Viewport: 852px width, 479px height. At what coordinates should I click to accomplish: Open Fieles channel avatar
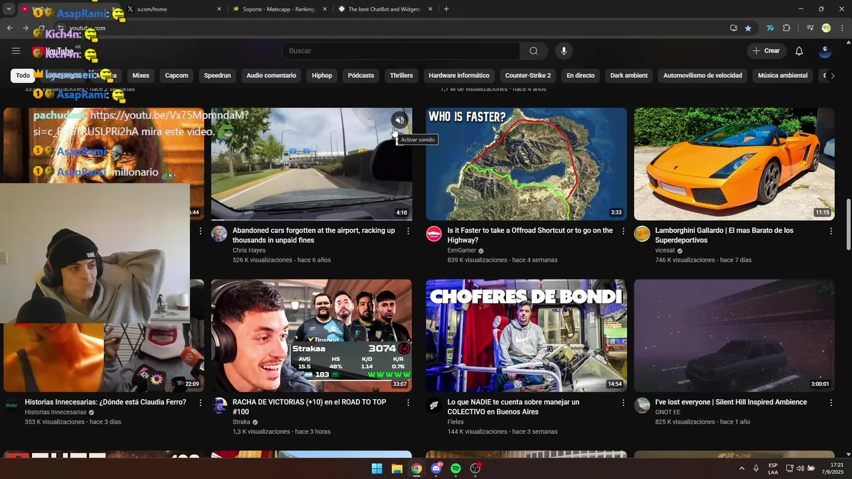coord(434,405)
